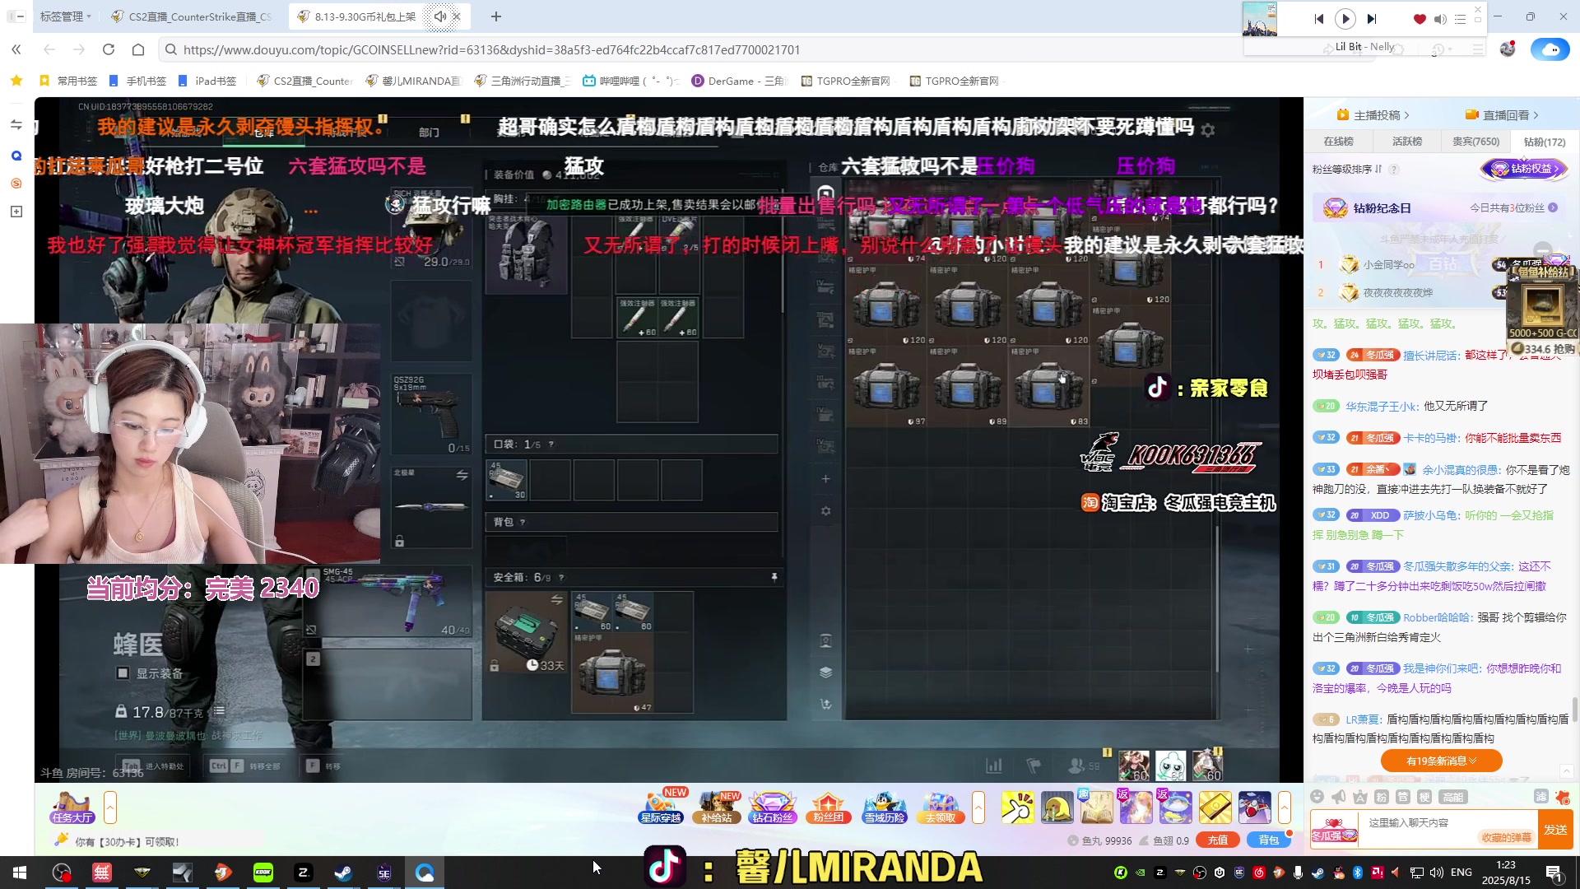1580x889 pixels.
Task: Open the taskbar notification center
Action: pos(1554,873)
